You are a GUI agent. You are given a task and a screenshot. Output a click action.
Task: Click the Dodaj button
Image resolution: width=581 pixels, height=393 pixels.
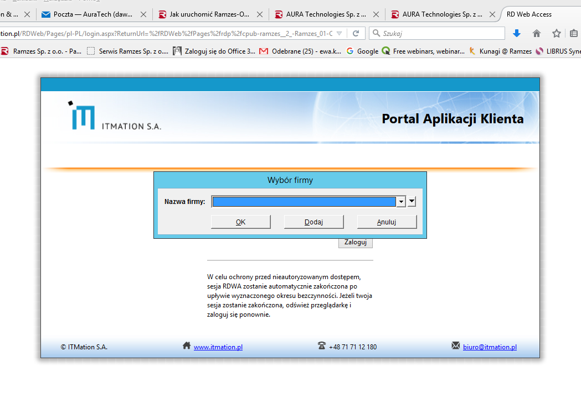click(313, 222)
